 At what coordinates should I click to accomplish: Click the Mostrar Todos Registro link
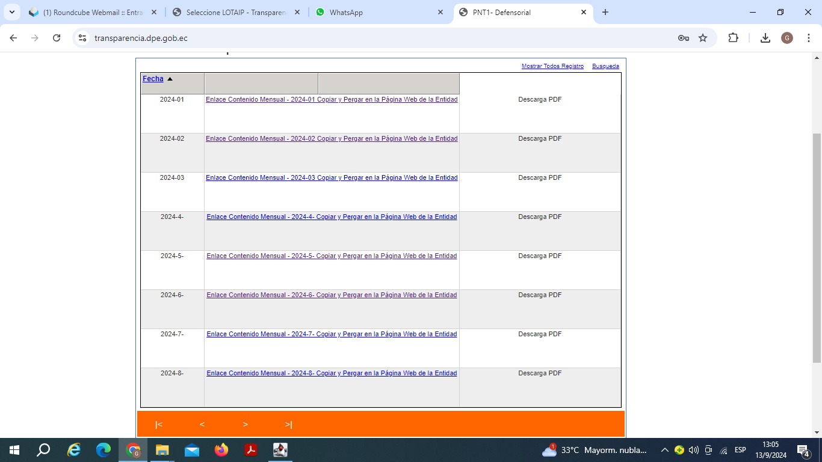pos(552,66)
